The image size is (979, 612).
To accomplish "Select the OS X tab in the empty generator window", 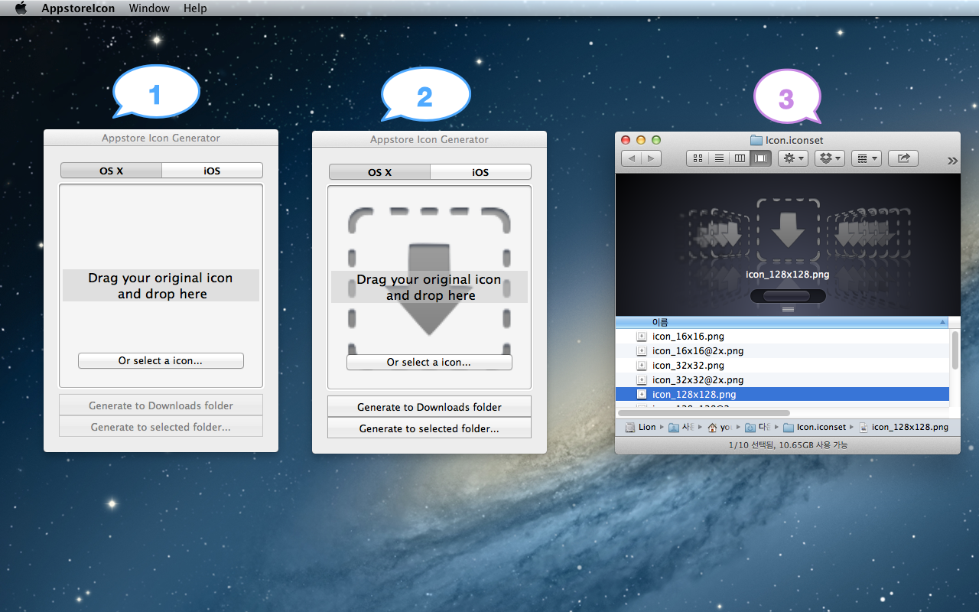I will [x=111, y=171].
